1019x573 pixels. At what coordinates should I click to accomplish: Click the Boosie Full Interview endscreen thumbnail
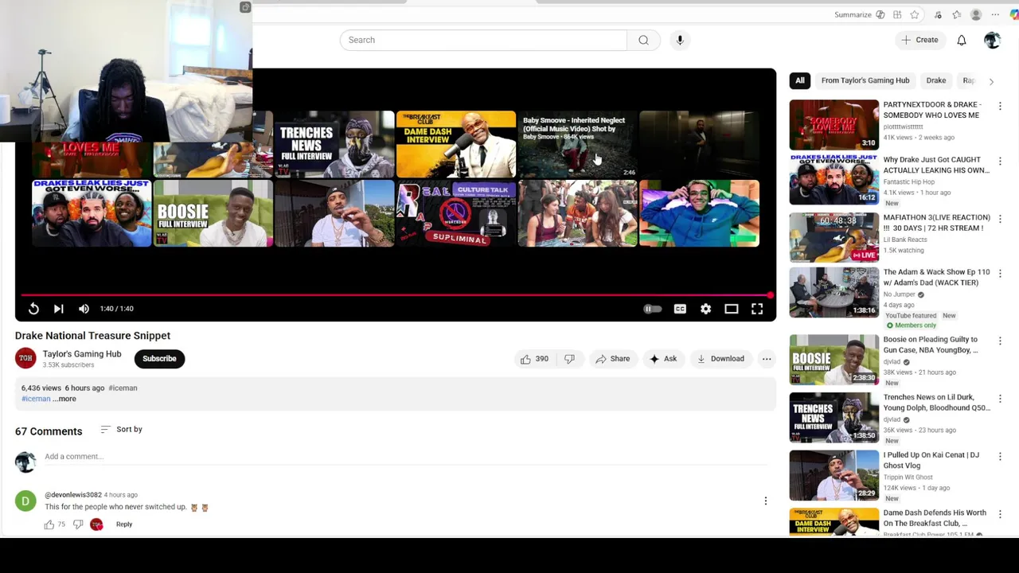tap(213, 213)
